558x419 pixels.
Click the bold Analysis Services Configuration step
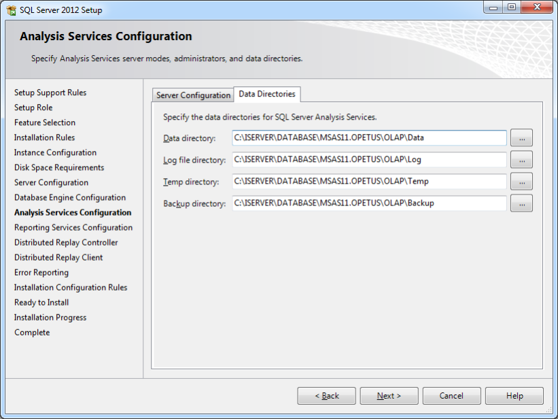(73, 212)
